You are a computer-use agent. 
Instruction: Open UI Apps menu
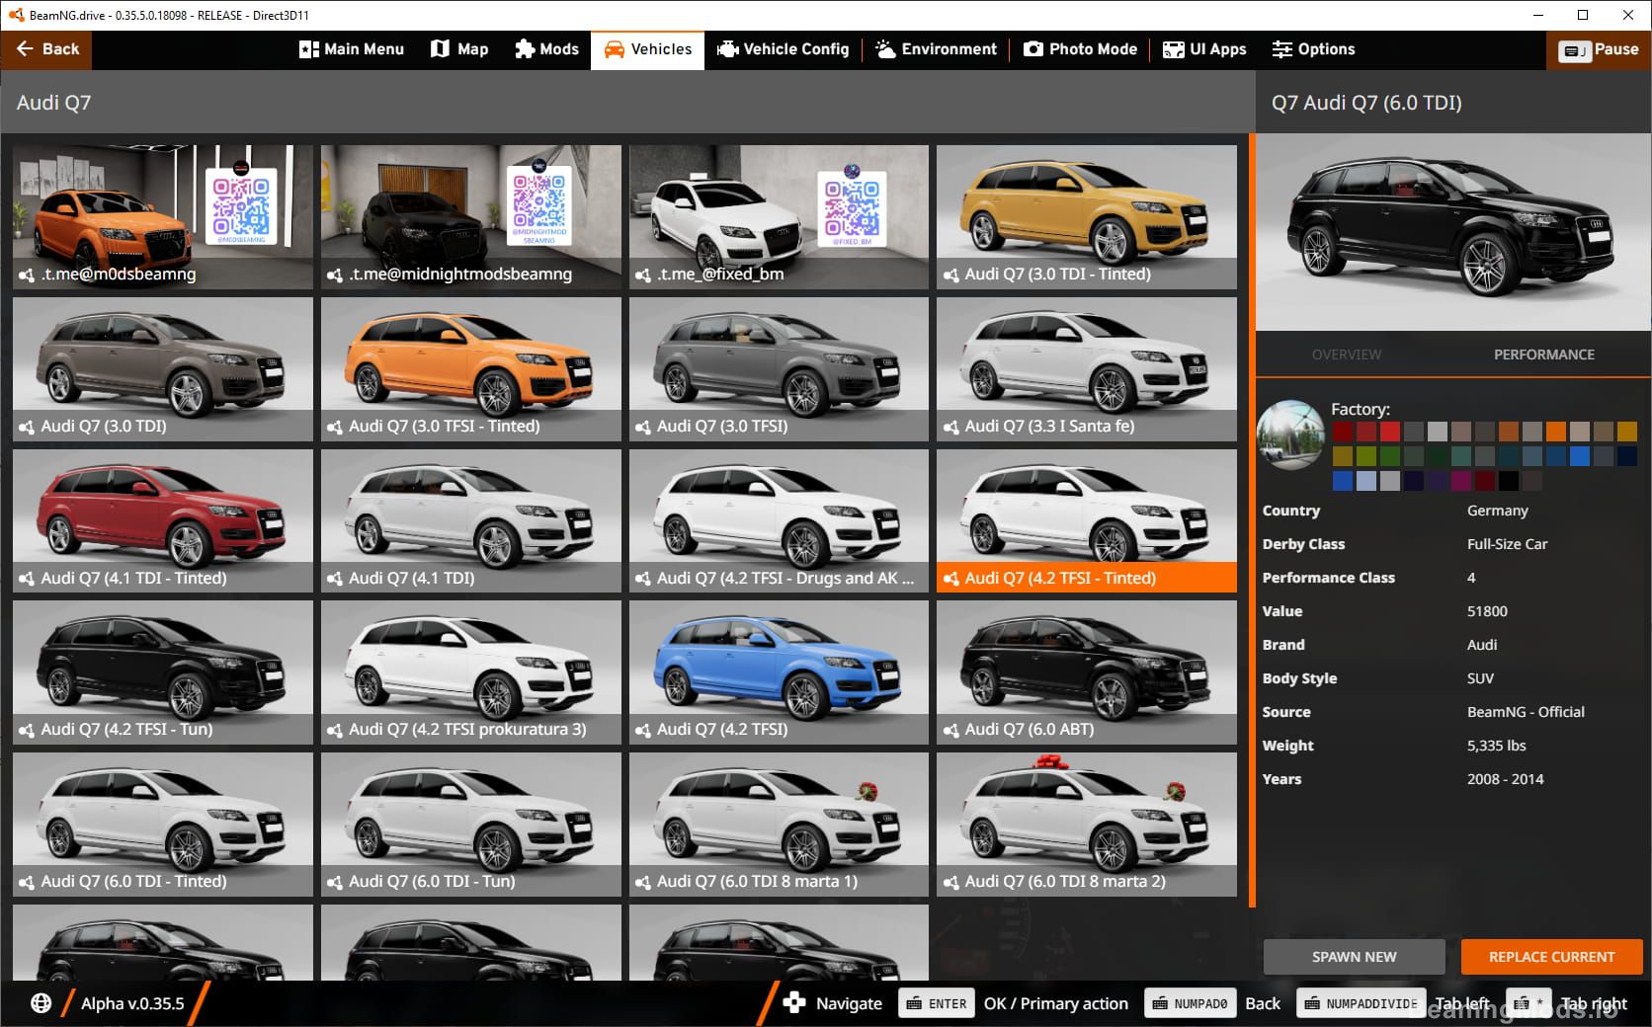click(x=1204, y=49)
